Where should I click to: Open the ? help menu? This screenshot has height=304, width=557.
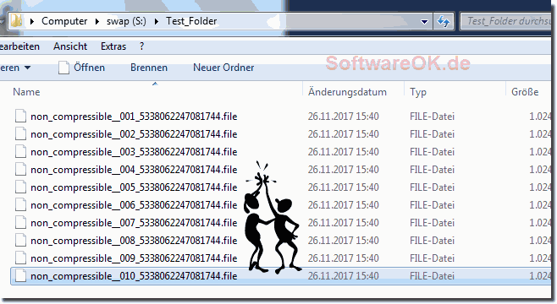pos(141,46)
